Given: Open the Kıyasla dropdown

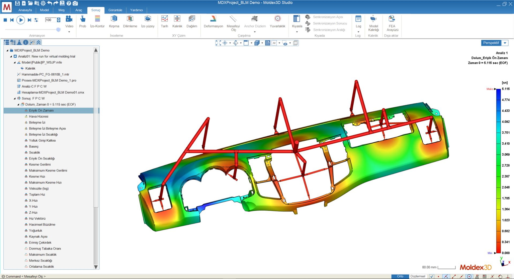Looking at the screenshot, I should point(297,32).
